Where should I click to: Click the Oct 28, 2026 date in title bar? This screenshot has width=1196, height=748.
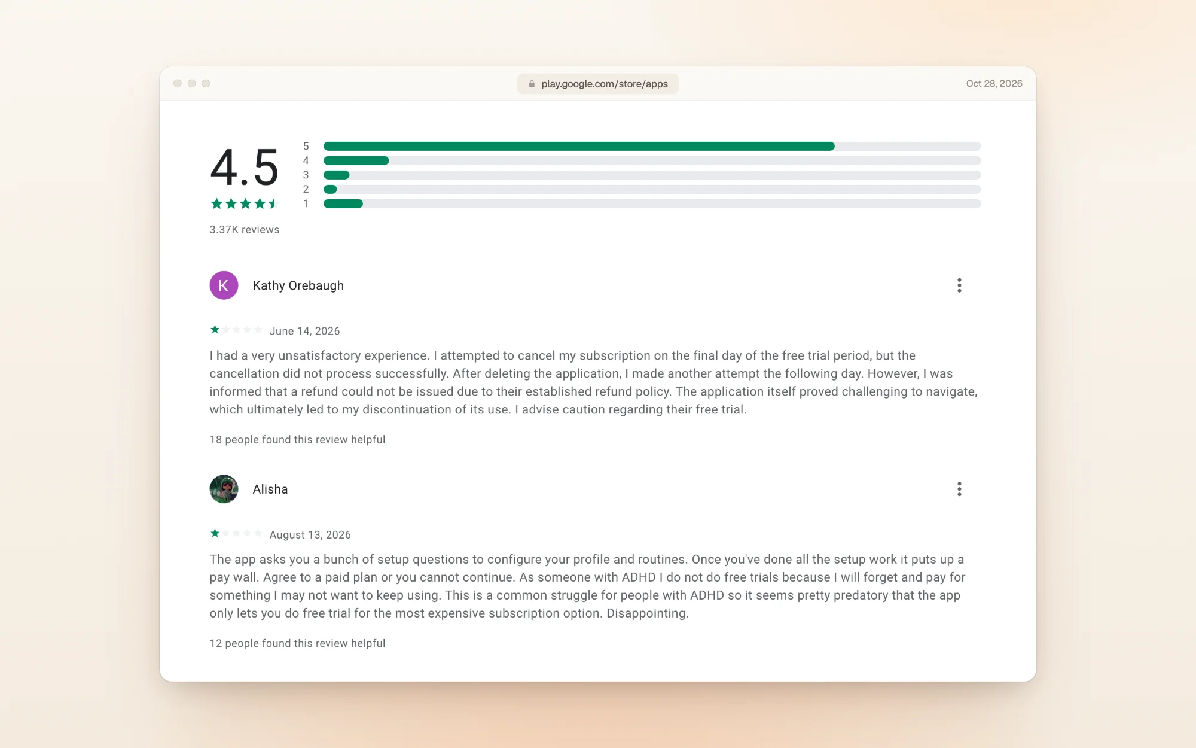994,84
